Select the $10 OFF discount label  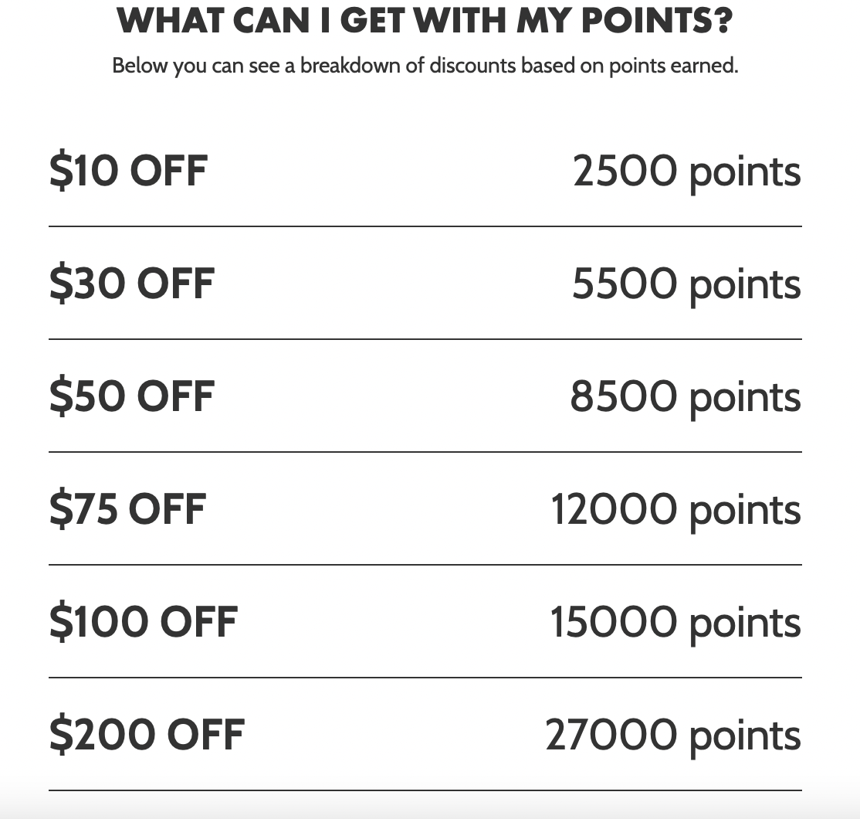tap(128, 171)
